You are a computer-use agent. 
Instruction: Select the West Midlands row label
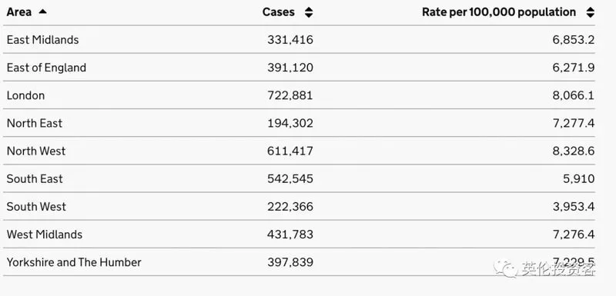pos(45,234)
